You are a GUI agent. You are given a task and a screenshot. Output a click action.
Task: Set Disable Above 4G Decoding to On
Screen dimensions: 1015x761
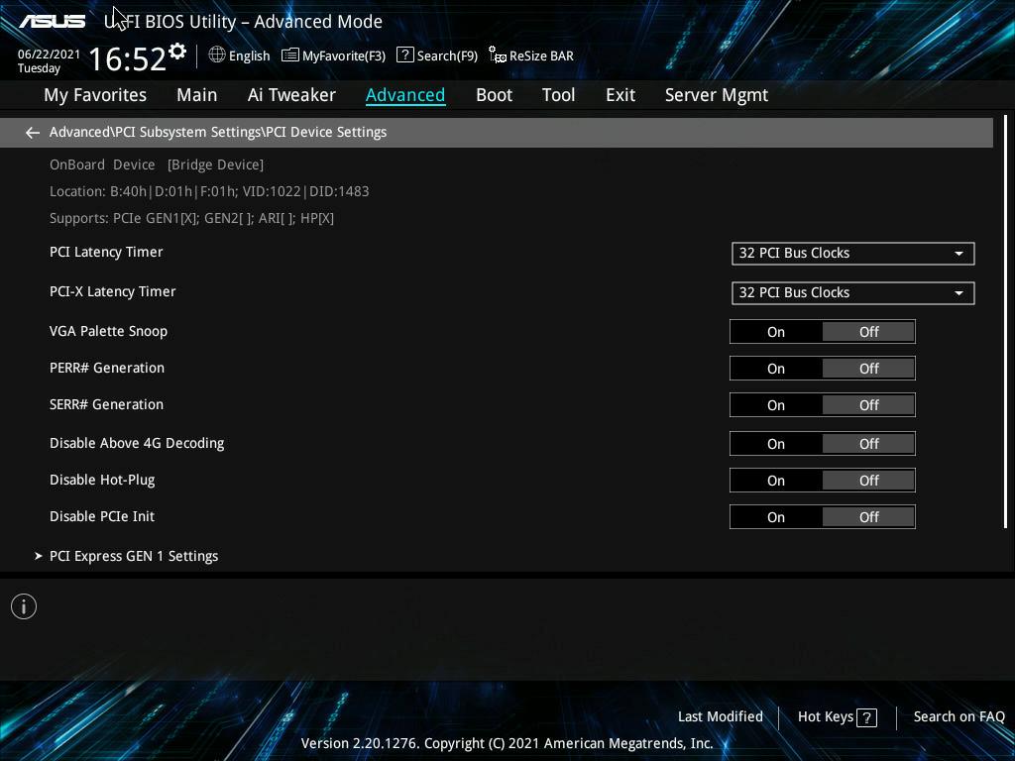775,443
